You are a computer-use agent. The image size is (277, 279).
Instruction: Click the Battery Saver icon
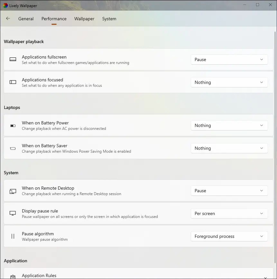(13, 148)
